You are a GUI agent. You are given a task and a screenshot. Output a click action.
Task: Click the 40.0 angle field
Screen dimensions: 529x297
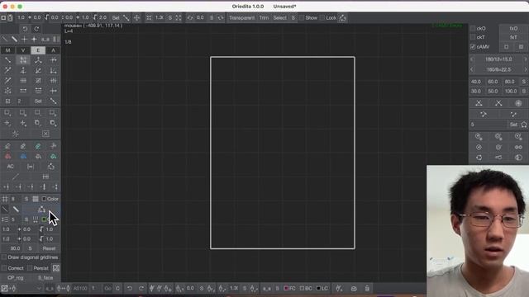(x=476, y=82)
